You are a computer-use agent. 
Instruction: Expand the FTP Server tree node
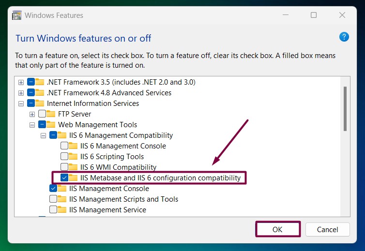point(32,114)
